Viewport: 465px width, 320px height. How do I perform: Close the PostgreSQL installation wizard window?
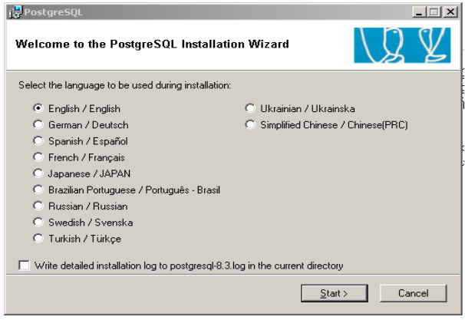click(x=450, y=12)
